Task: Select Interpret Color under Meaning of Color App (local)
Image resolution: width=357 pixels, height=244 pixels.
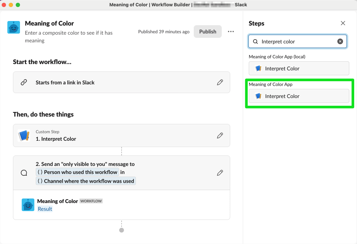Action: coord(298,68)
